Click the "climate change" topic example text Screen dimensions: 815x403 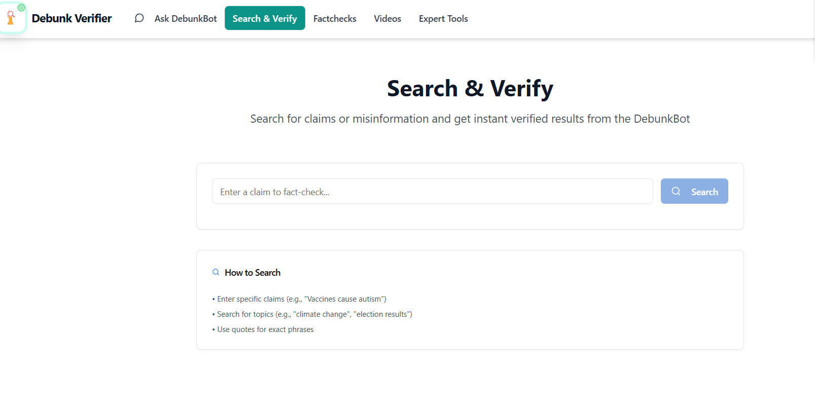click(322, 314)
